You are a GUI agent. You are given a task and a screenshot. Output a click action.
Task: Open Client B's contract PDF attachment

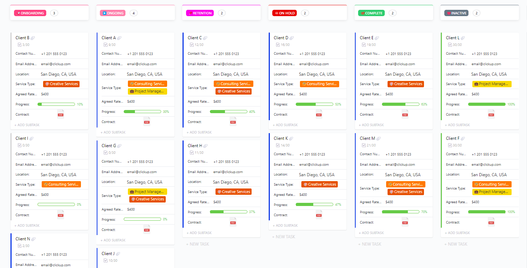60,114
